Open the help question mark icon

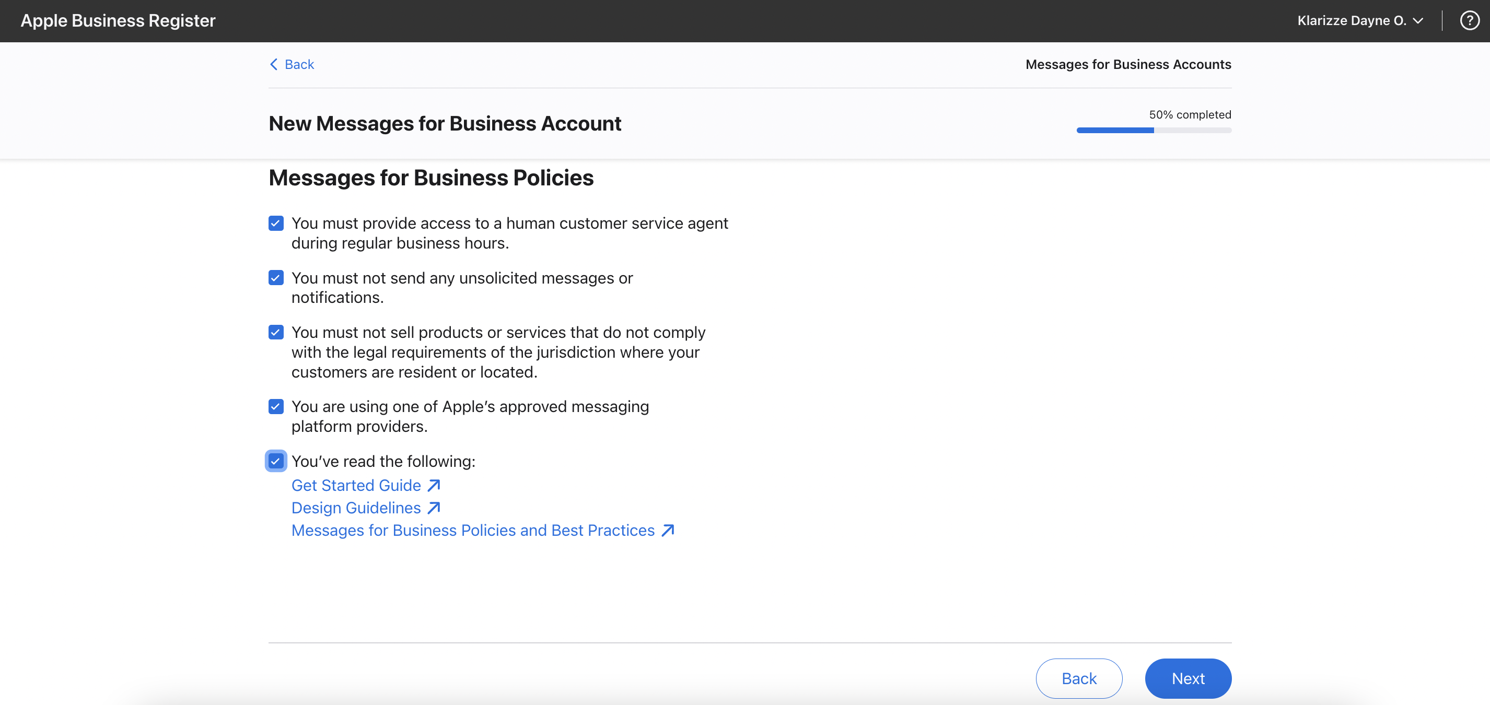click(x=1469, y=21)
